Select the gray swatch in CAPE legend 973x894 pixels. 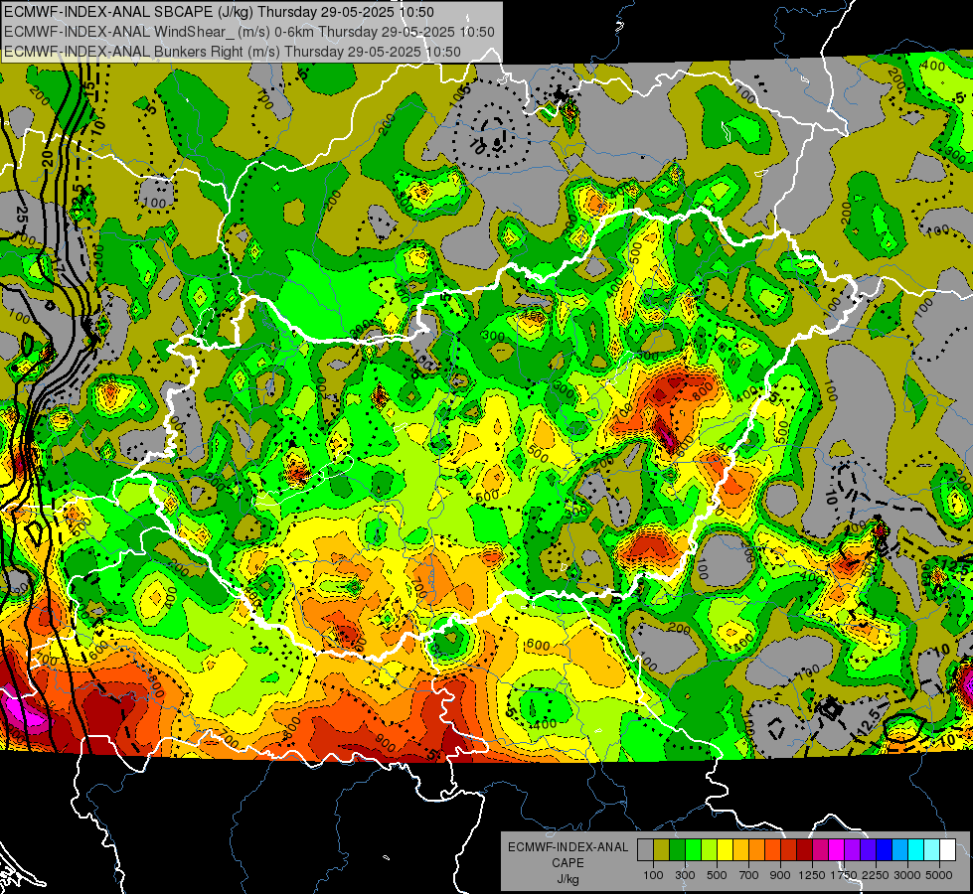coord(645,849)
